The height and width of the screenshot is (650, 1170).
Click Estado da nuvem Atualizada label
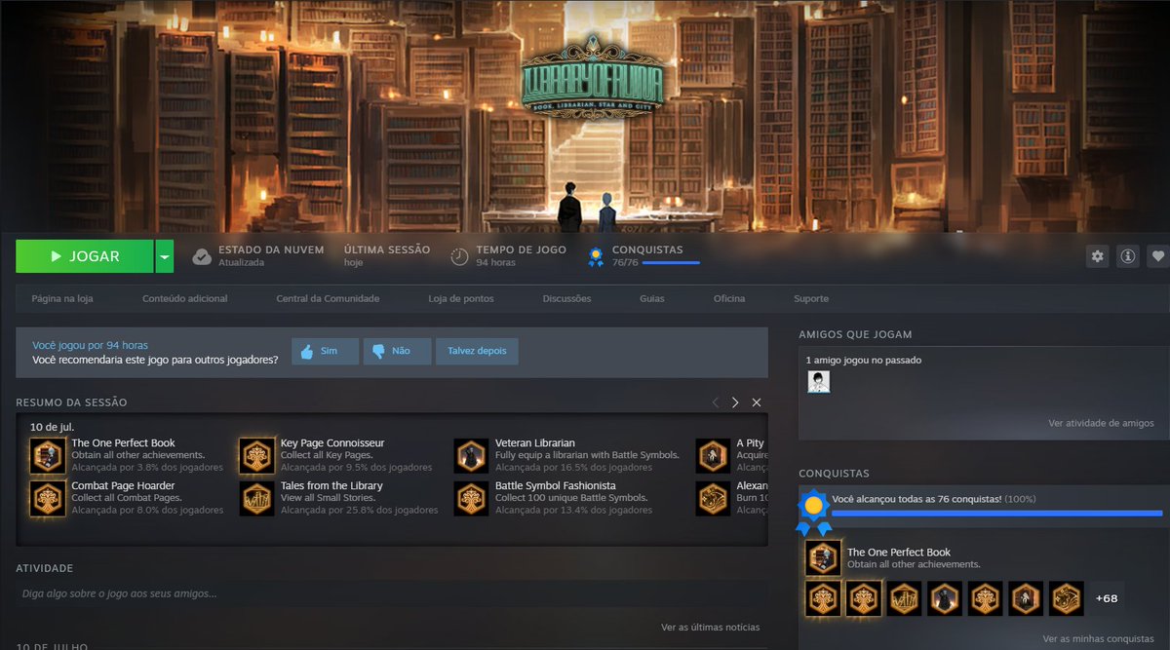coord(271,256)
